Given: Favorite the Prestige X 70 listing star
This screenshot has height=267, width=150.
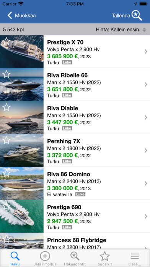Looking at the screenshot, I should [7, 41].
